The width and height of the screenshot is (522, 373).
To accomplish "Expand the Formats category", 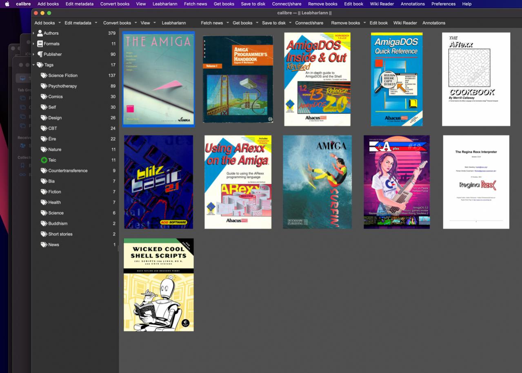I will click(x=33, y=44).
